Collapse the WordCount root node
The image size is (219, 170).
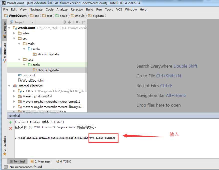(x=9, y=28)
